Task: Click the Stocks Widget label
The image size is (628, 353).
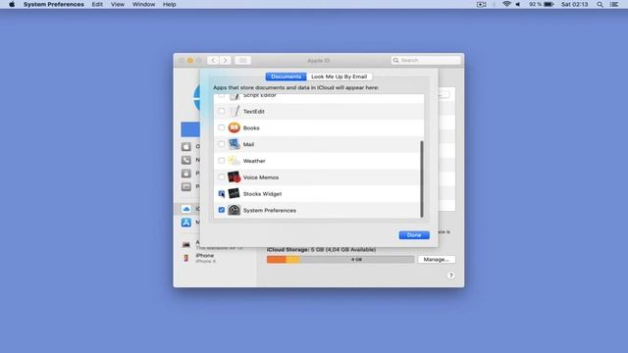Action: 262,194
